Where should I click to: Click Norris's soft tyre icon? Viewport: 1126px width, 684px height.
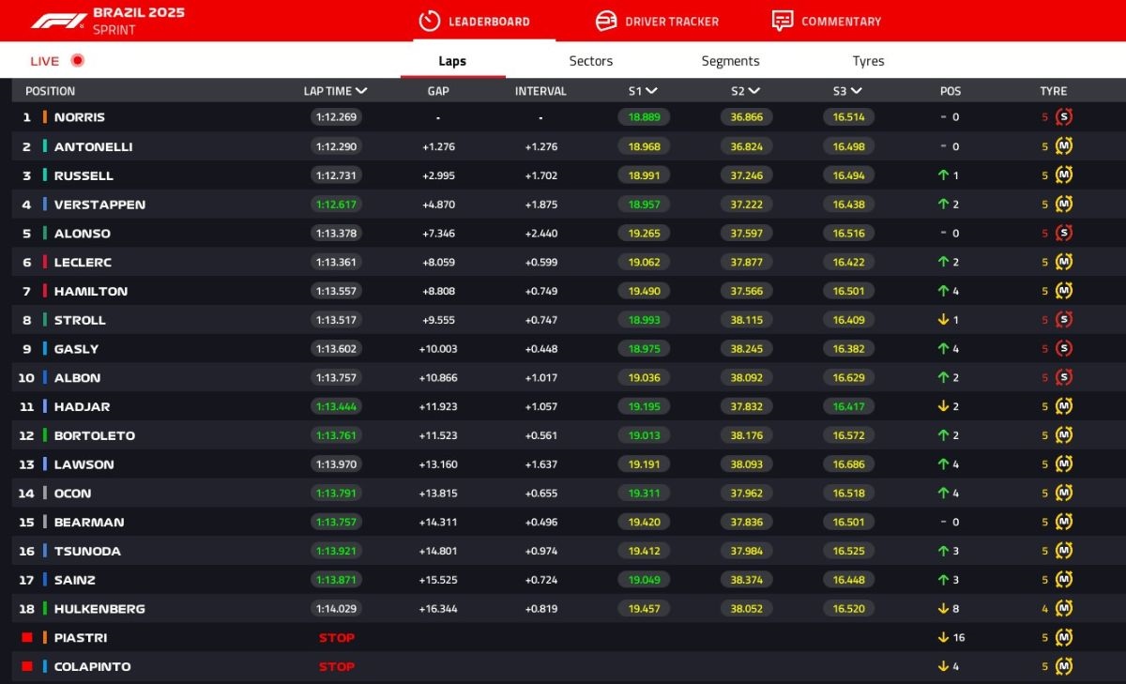1063,117
